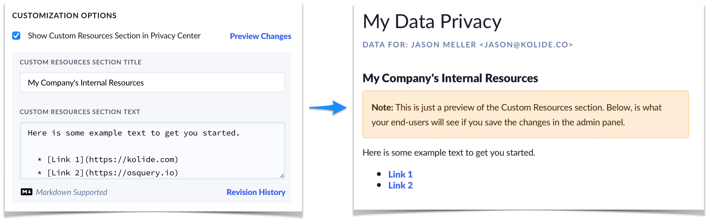
Task: Click the Custom Resources Section Title input
Action: point(152,83)
